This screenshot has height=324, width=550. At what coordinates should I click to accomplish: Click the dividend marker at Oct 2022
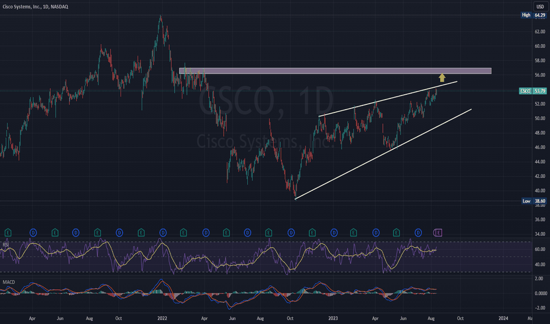point(291,232)
